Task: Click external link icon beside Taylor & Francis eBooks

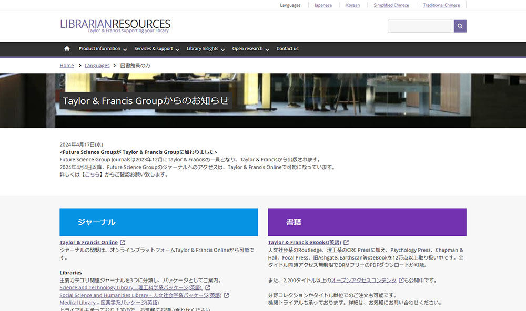Action: coord(346,242)
